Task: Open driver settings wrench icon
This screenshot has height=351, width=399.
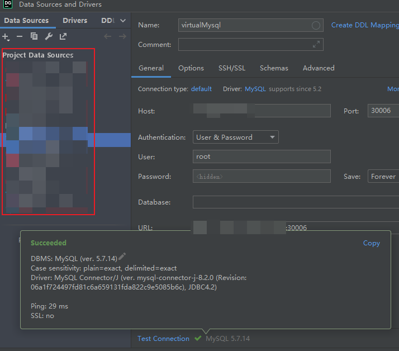Action: pyautogui.click(x=49, y=36)
